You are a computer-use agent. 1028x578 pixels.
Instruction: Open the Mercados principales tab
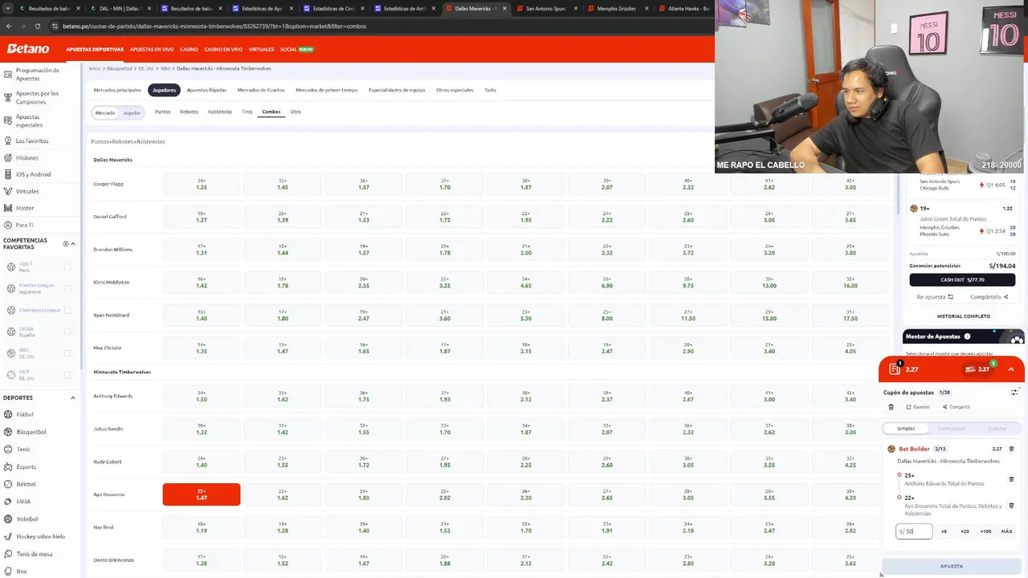click(x=117, y=90)
